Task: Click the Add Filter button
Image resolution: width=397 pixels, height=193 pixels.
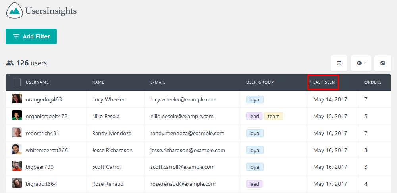Action: point(31,36)
